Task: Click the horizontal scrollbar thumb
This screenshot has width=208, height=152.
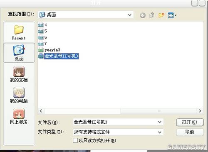Action: pos(159,111)
